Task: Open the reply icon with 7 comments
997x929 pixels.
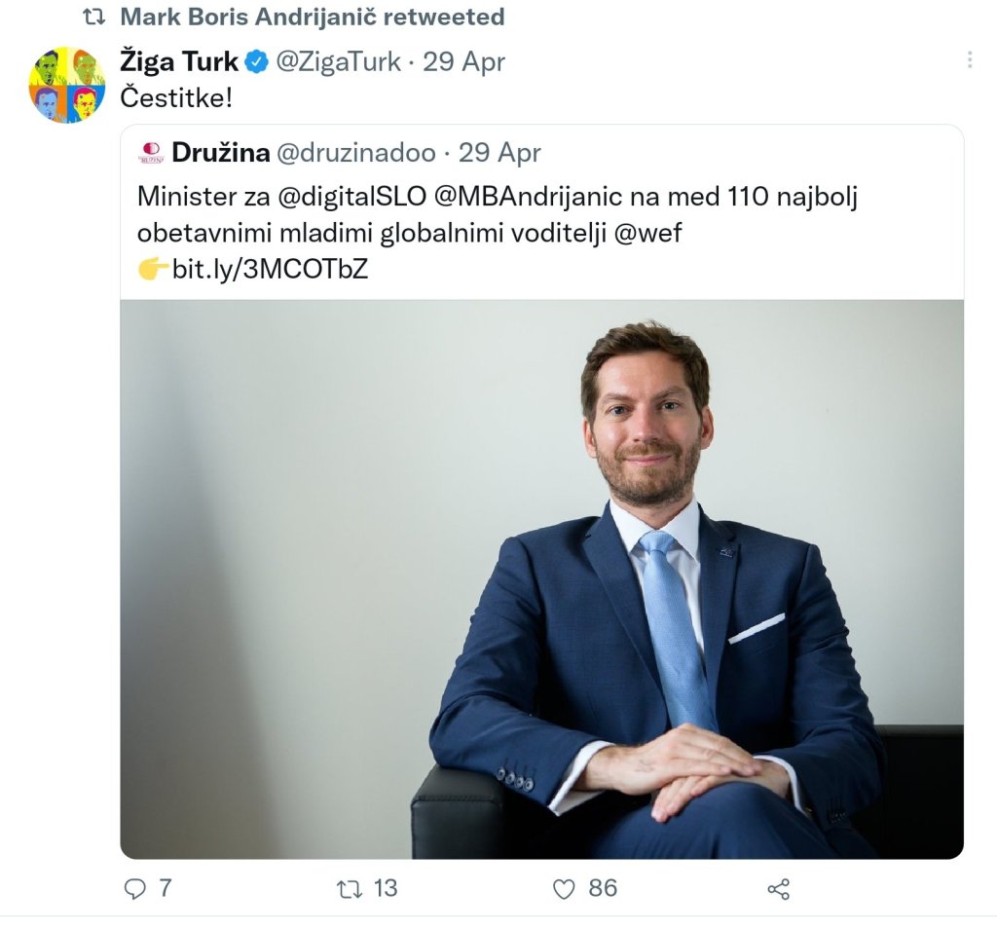Action: pos(135,888)
